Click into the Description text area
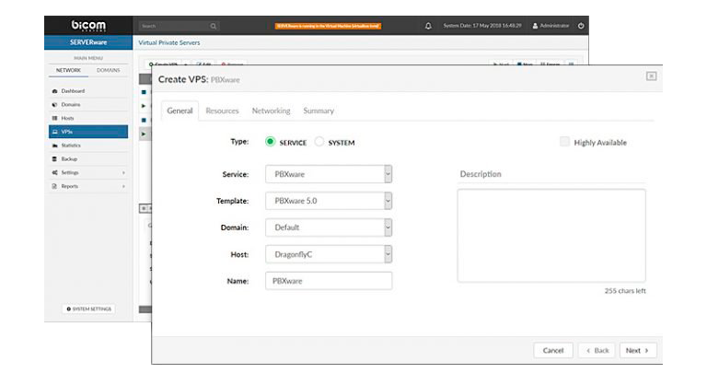Image resolution: width=707 pixels, height=385 pixels. point(551,236)
